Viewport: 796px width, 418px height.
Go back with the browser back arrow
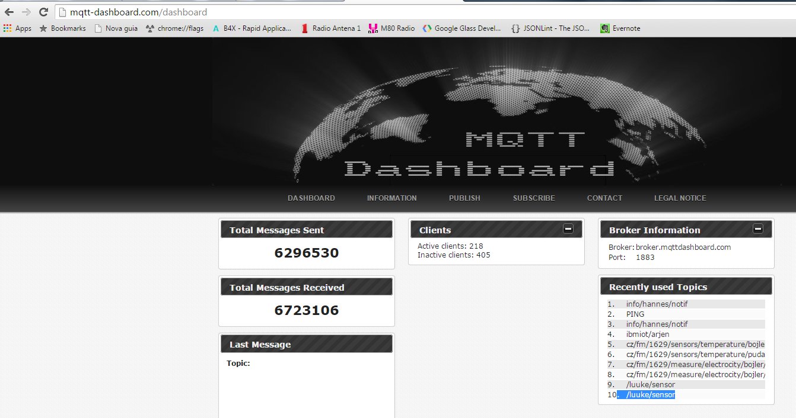click(9, 12)
